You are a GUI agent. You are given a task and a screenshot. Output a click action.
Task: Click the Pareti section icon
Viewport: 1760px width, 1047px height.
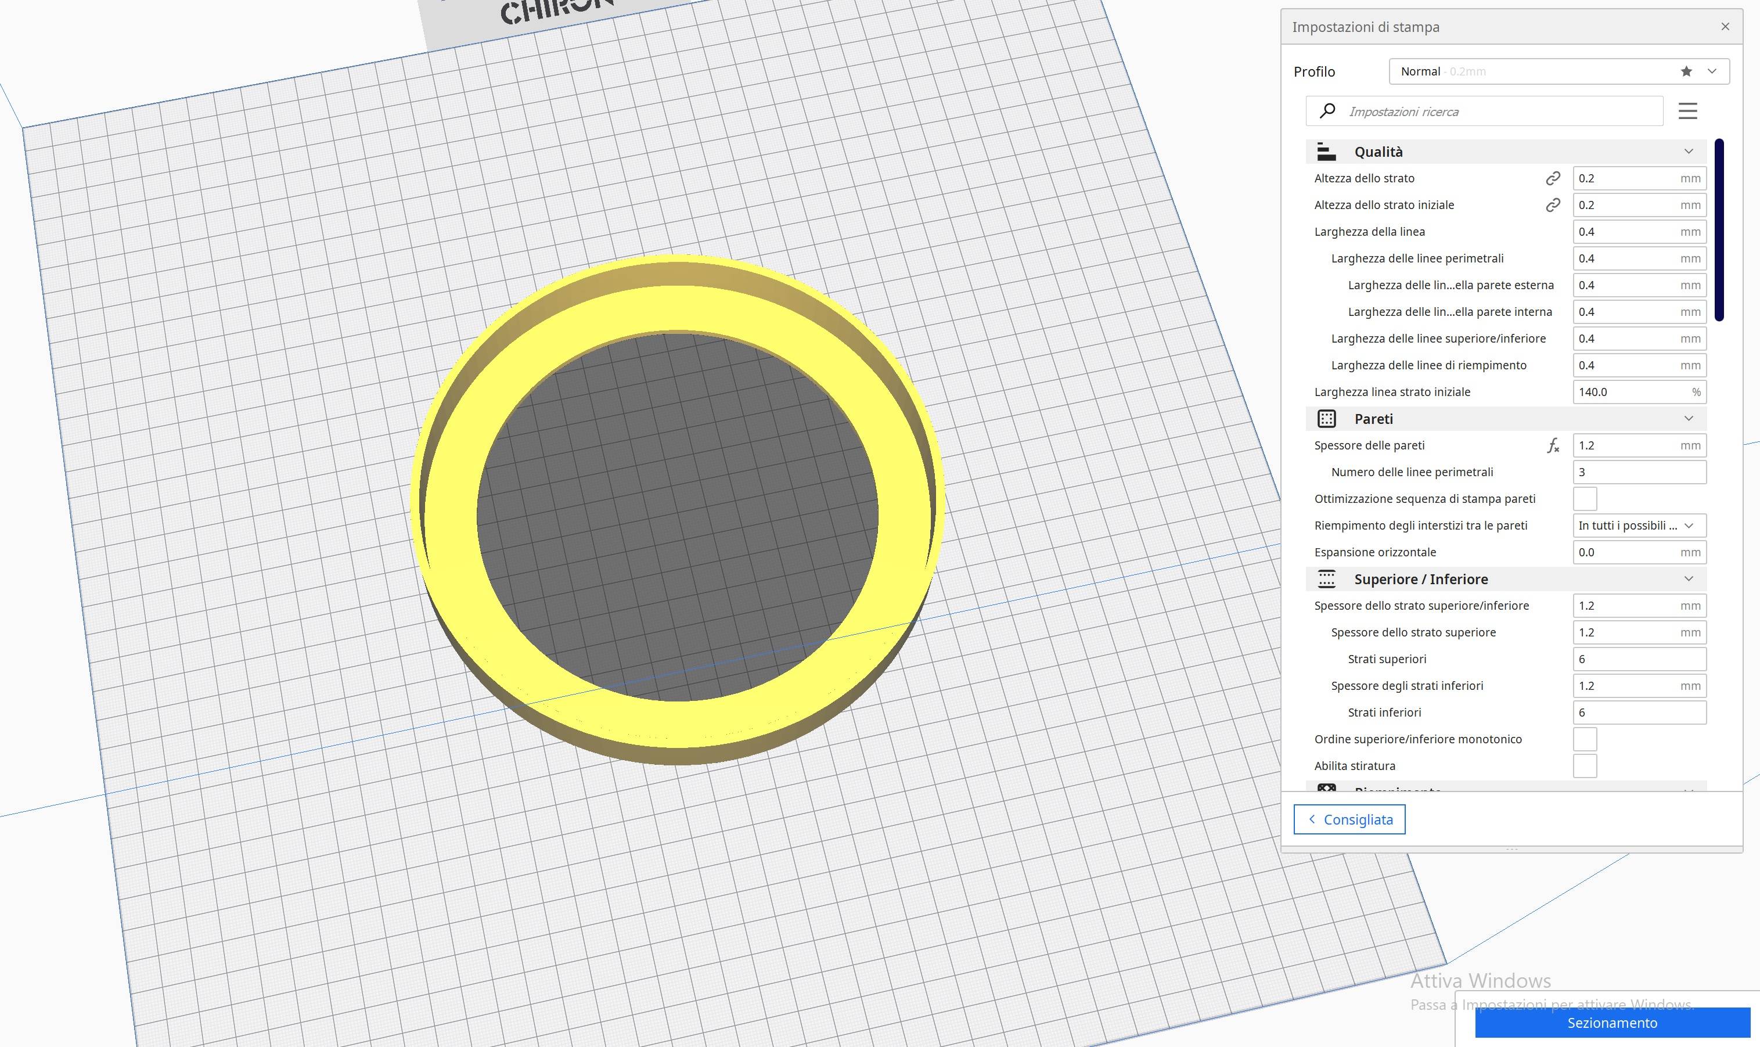pyautogui.click(x=1327, y=418)
